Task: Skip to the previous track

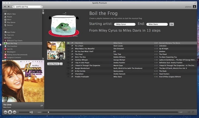Action: click(x=5, y=112)
